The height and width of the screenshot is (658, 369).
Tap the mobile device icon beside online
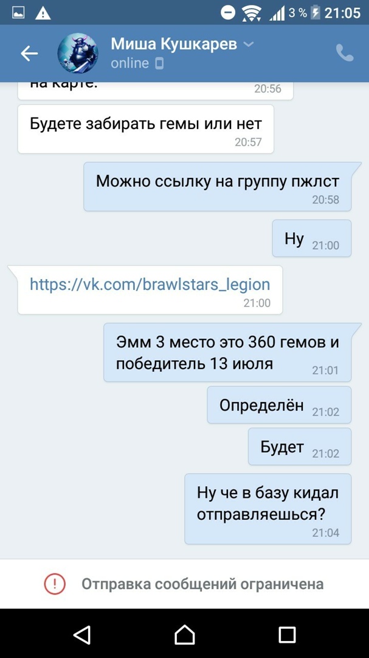coord(159,64)
